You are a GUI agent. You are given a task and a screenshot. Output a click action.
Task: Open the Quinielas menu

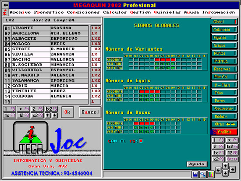[x=167, y=12]
